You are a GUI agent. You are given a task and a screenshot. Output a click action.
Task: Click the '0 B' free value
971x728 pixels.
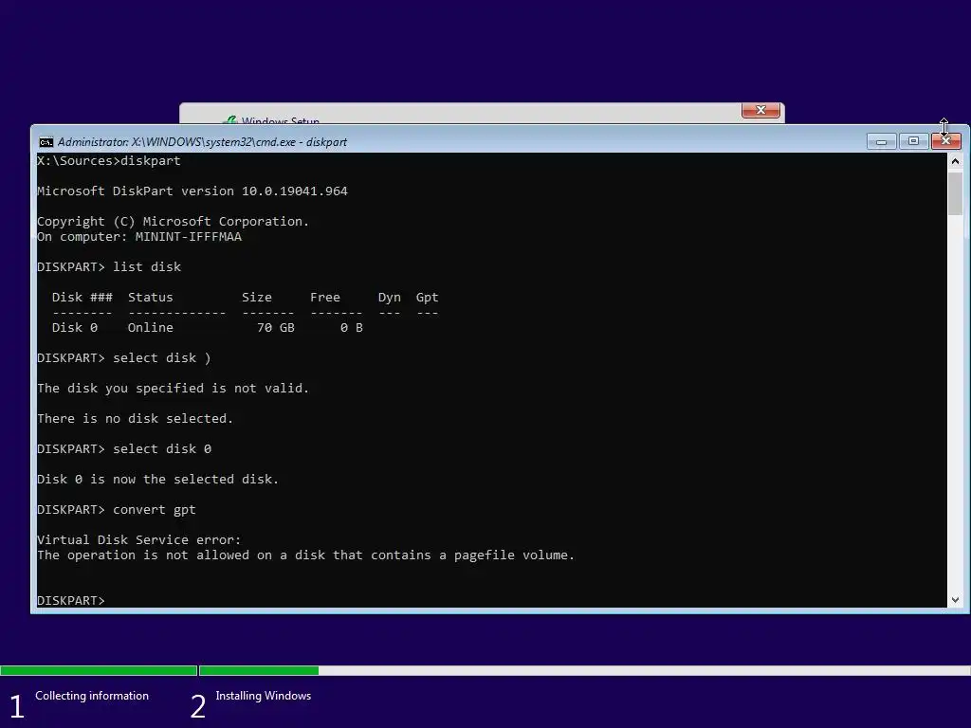tap(351, 327)
